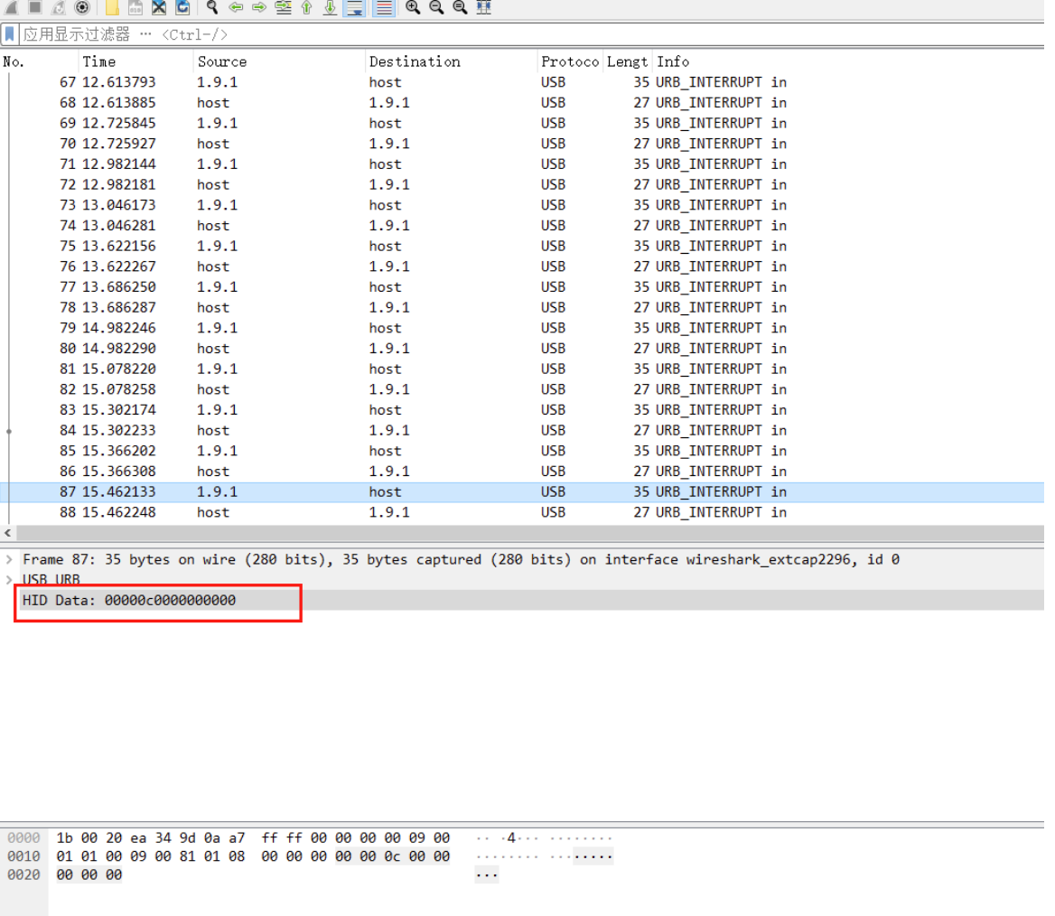Click the stop capture toolbar icon
1055x916 pixels.
coord(35,7)
